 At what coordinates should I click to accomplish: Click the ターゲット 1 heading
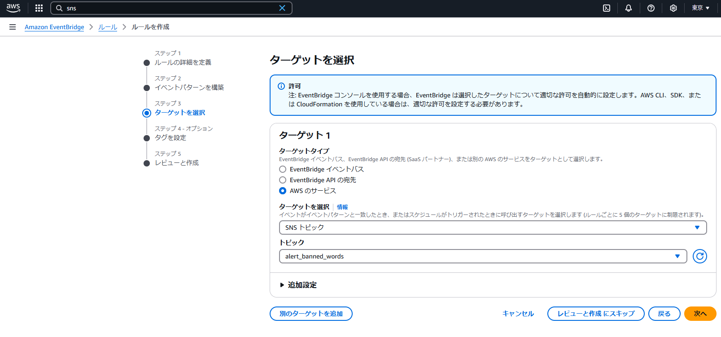tap(305, 135)
